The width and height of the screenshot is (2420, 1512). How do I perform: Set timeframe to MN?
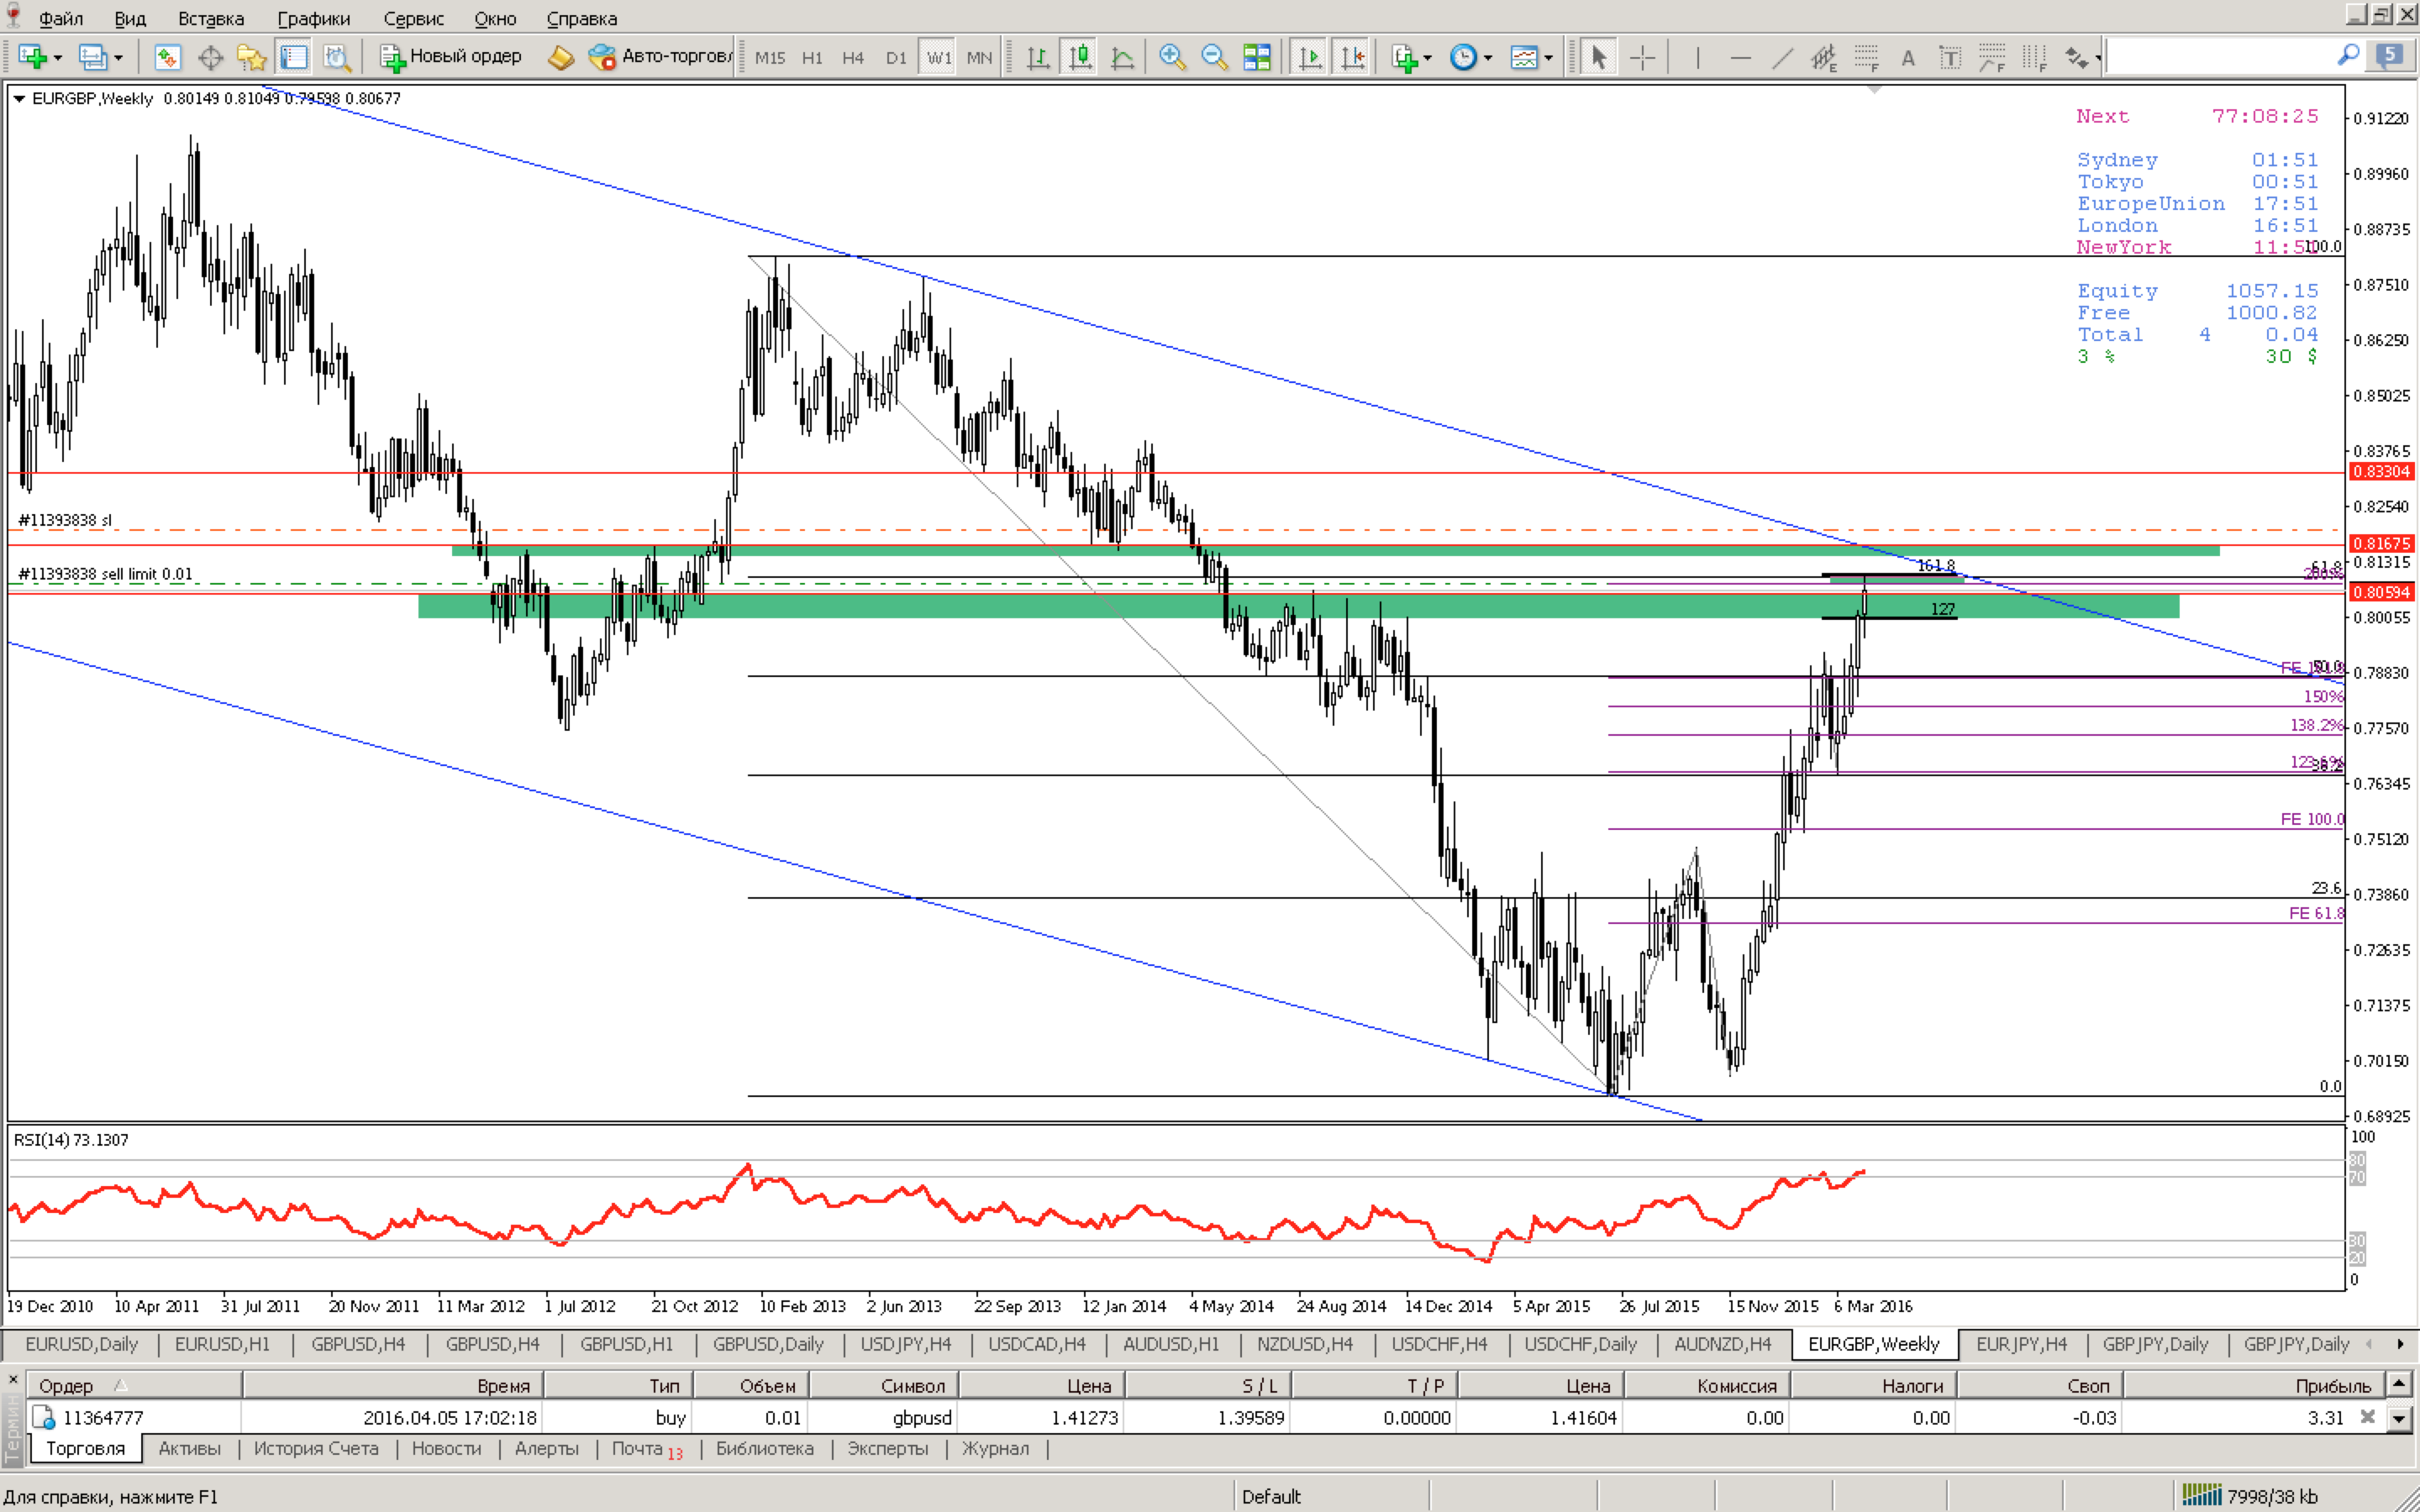click(979, 57)
